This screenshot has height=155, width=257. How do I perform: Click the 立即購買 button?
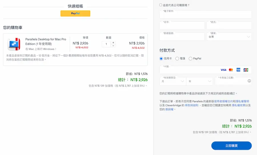[x=231, y=146]
